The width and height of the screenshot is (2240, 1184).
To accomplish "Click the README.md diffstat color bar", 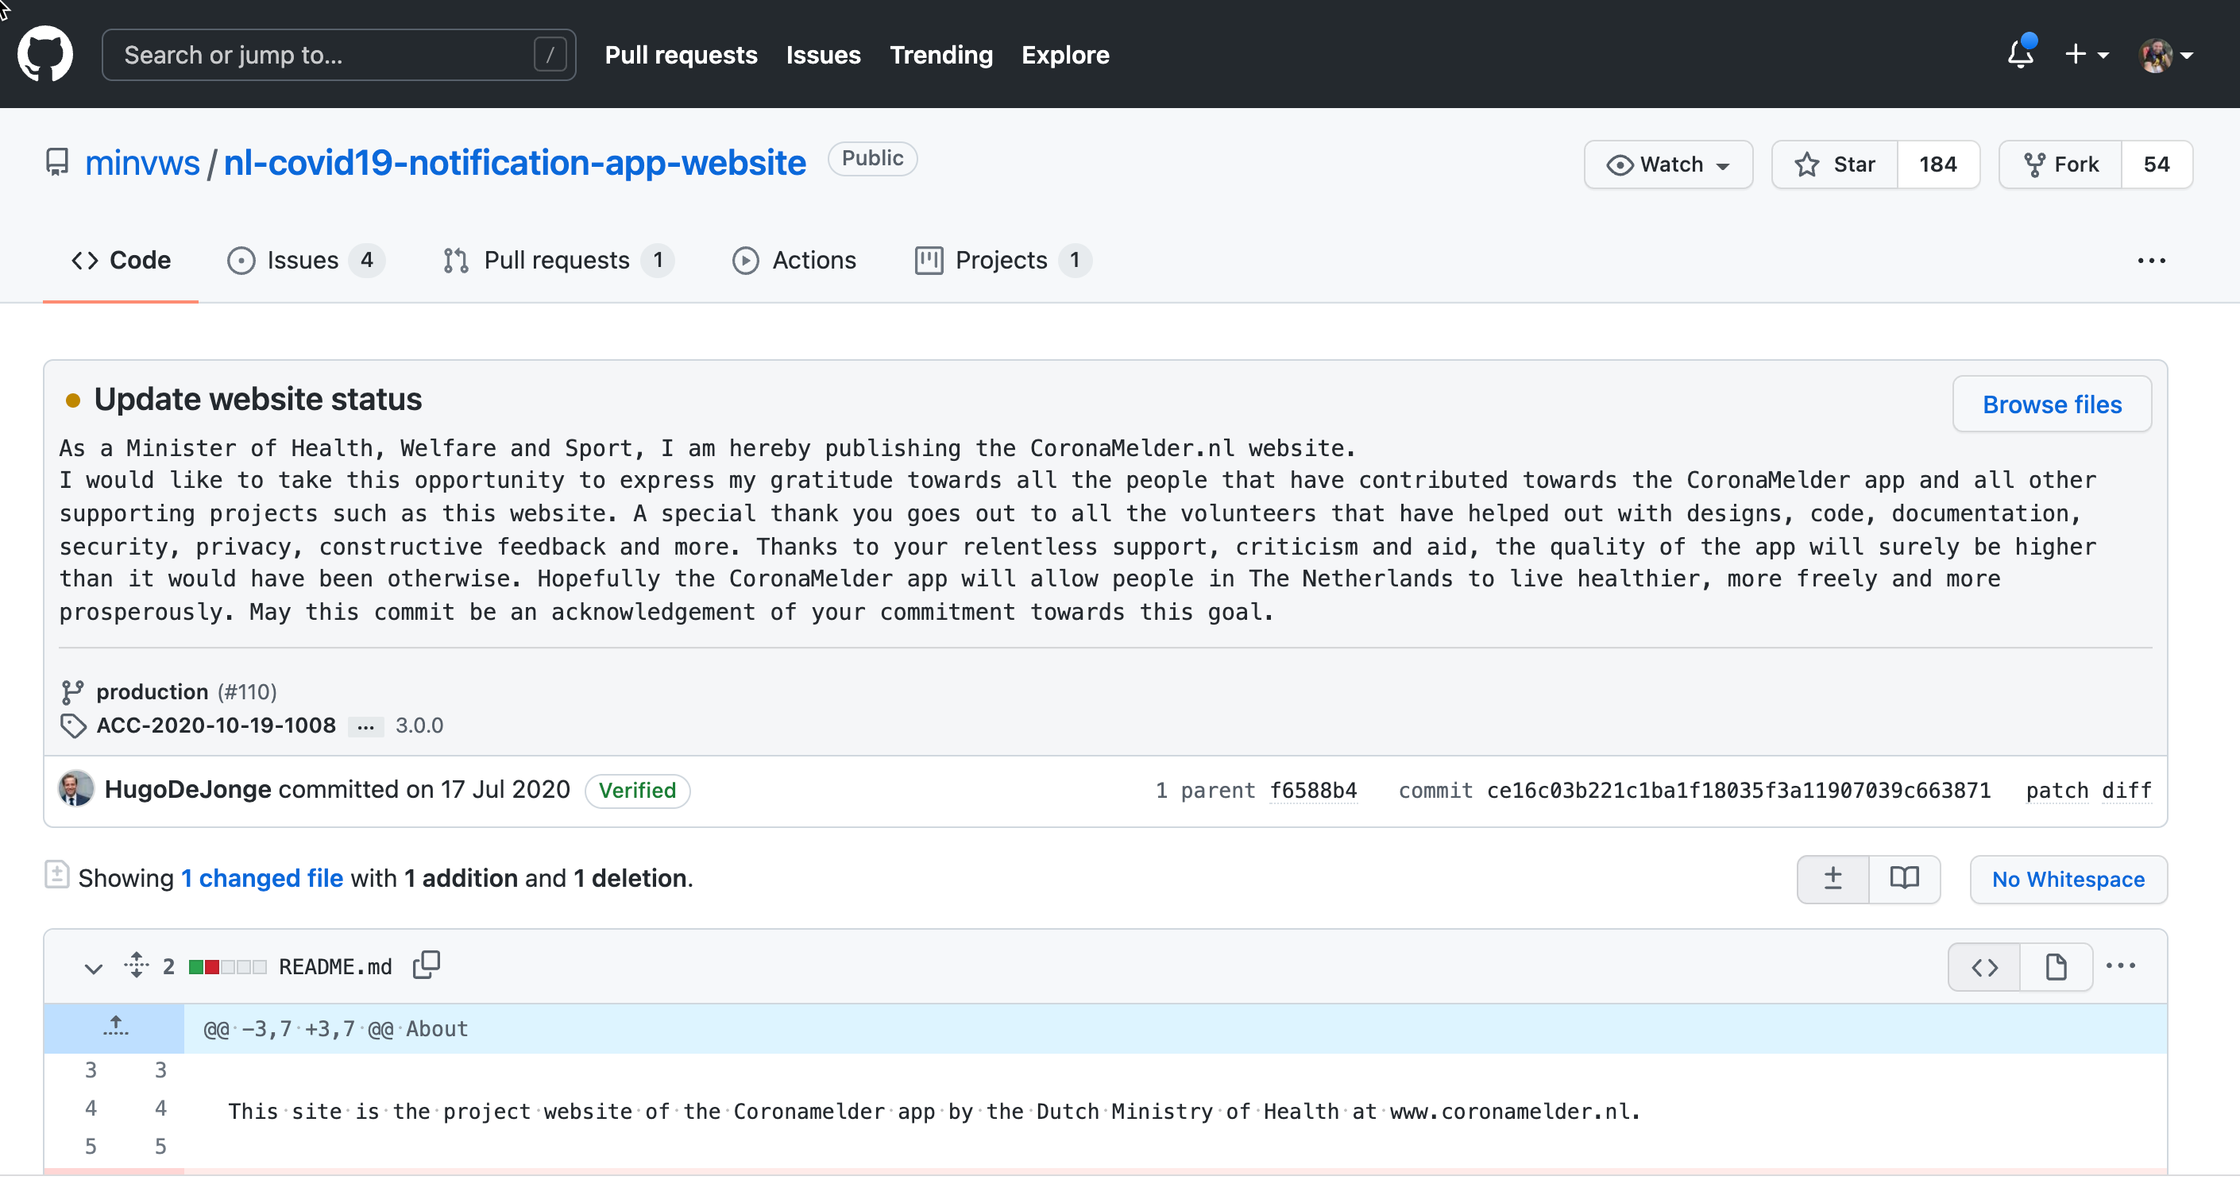I will coord(227,967).
